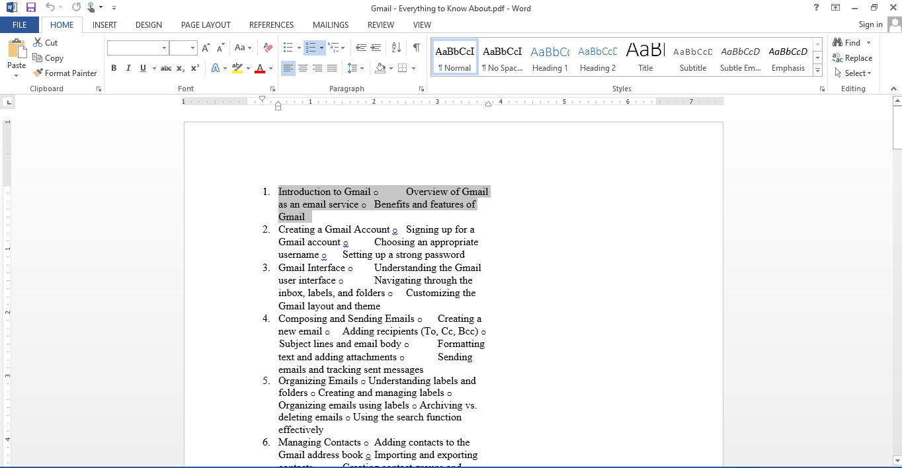Screen dimensions: 902x468
Task: Open the FILE tab
Action: tap(20, 24)
